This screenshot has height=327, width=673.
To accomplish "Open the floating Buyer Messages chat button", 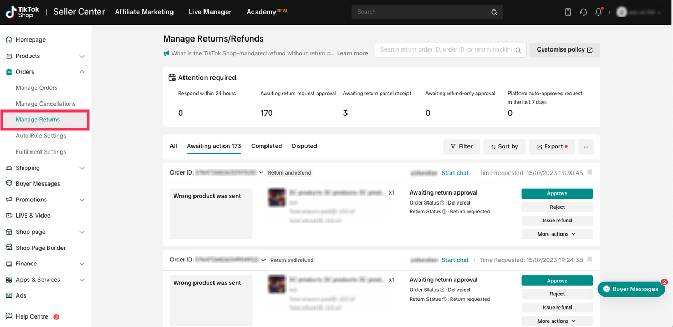I will [x=631, y=289].
